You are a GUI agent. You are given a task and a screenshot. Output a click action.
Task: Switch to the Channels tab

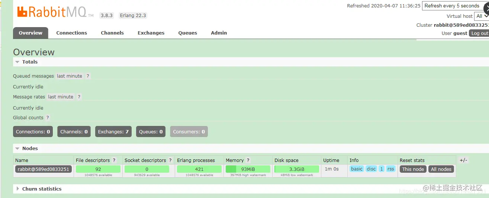click(x=112, y=33)
